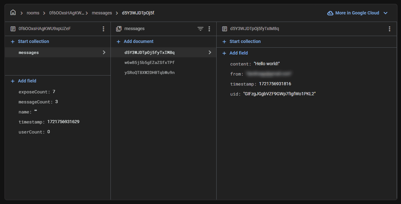This screenshot has height=204, width=401.
Task: Go to Firestore root via home icon
Action: [13, 13]
